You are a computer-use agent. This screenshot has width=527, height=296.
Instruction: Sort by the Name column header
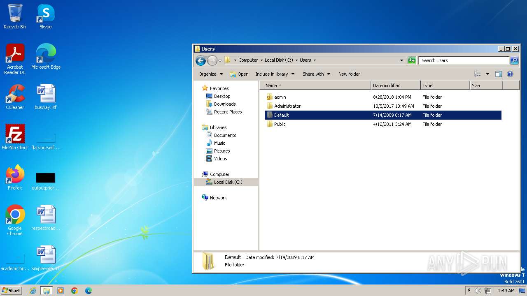(x=315, y=86)
